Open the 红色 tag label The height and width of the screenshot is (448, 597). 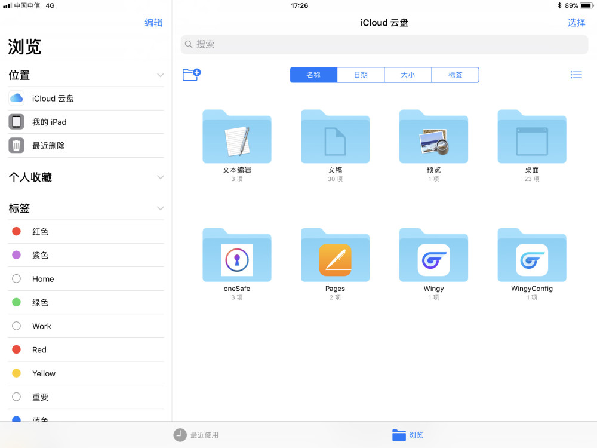(40, 232)
